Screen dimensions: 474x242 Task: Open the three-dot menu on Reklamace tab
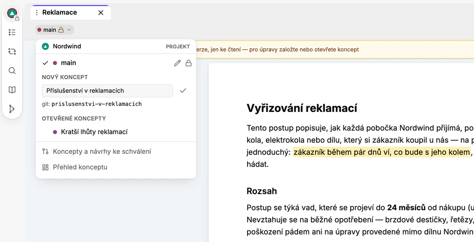(x=37, y=13)
